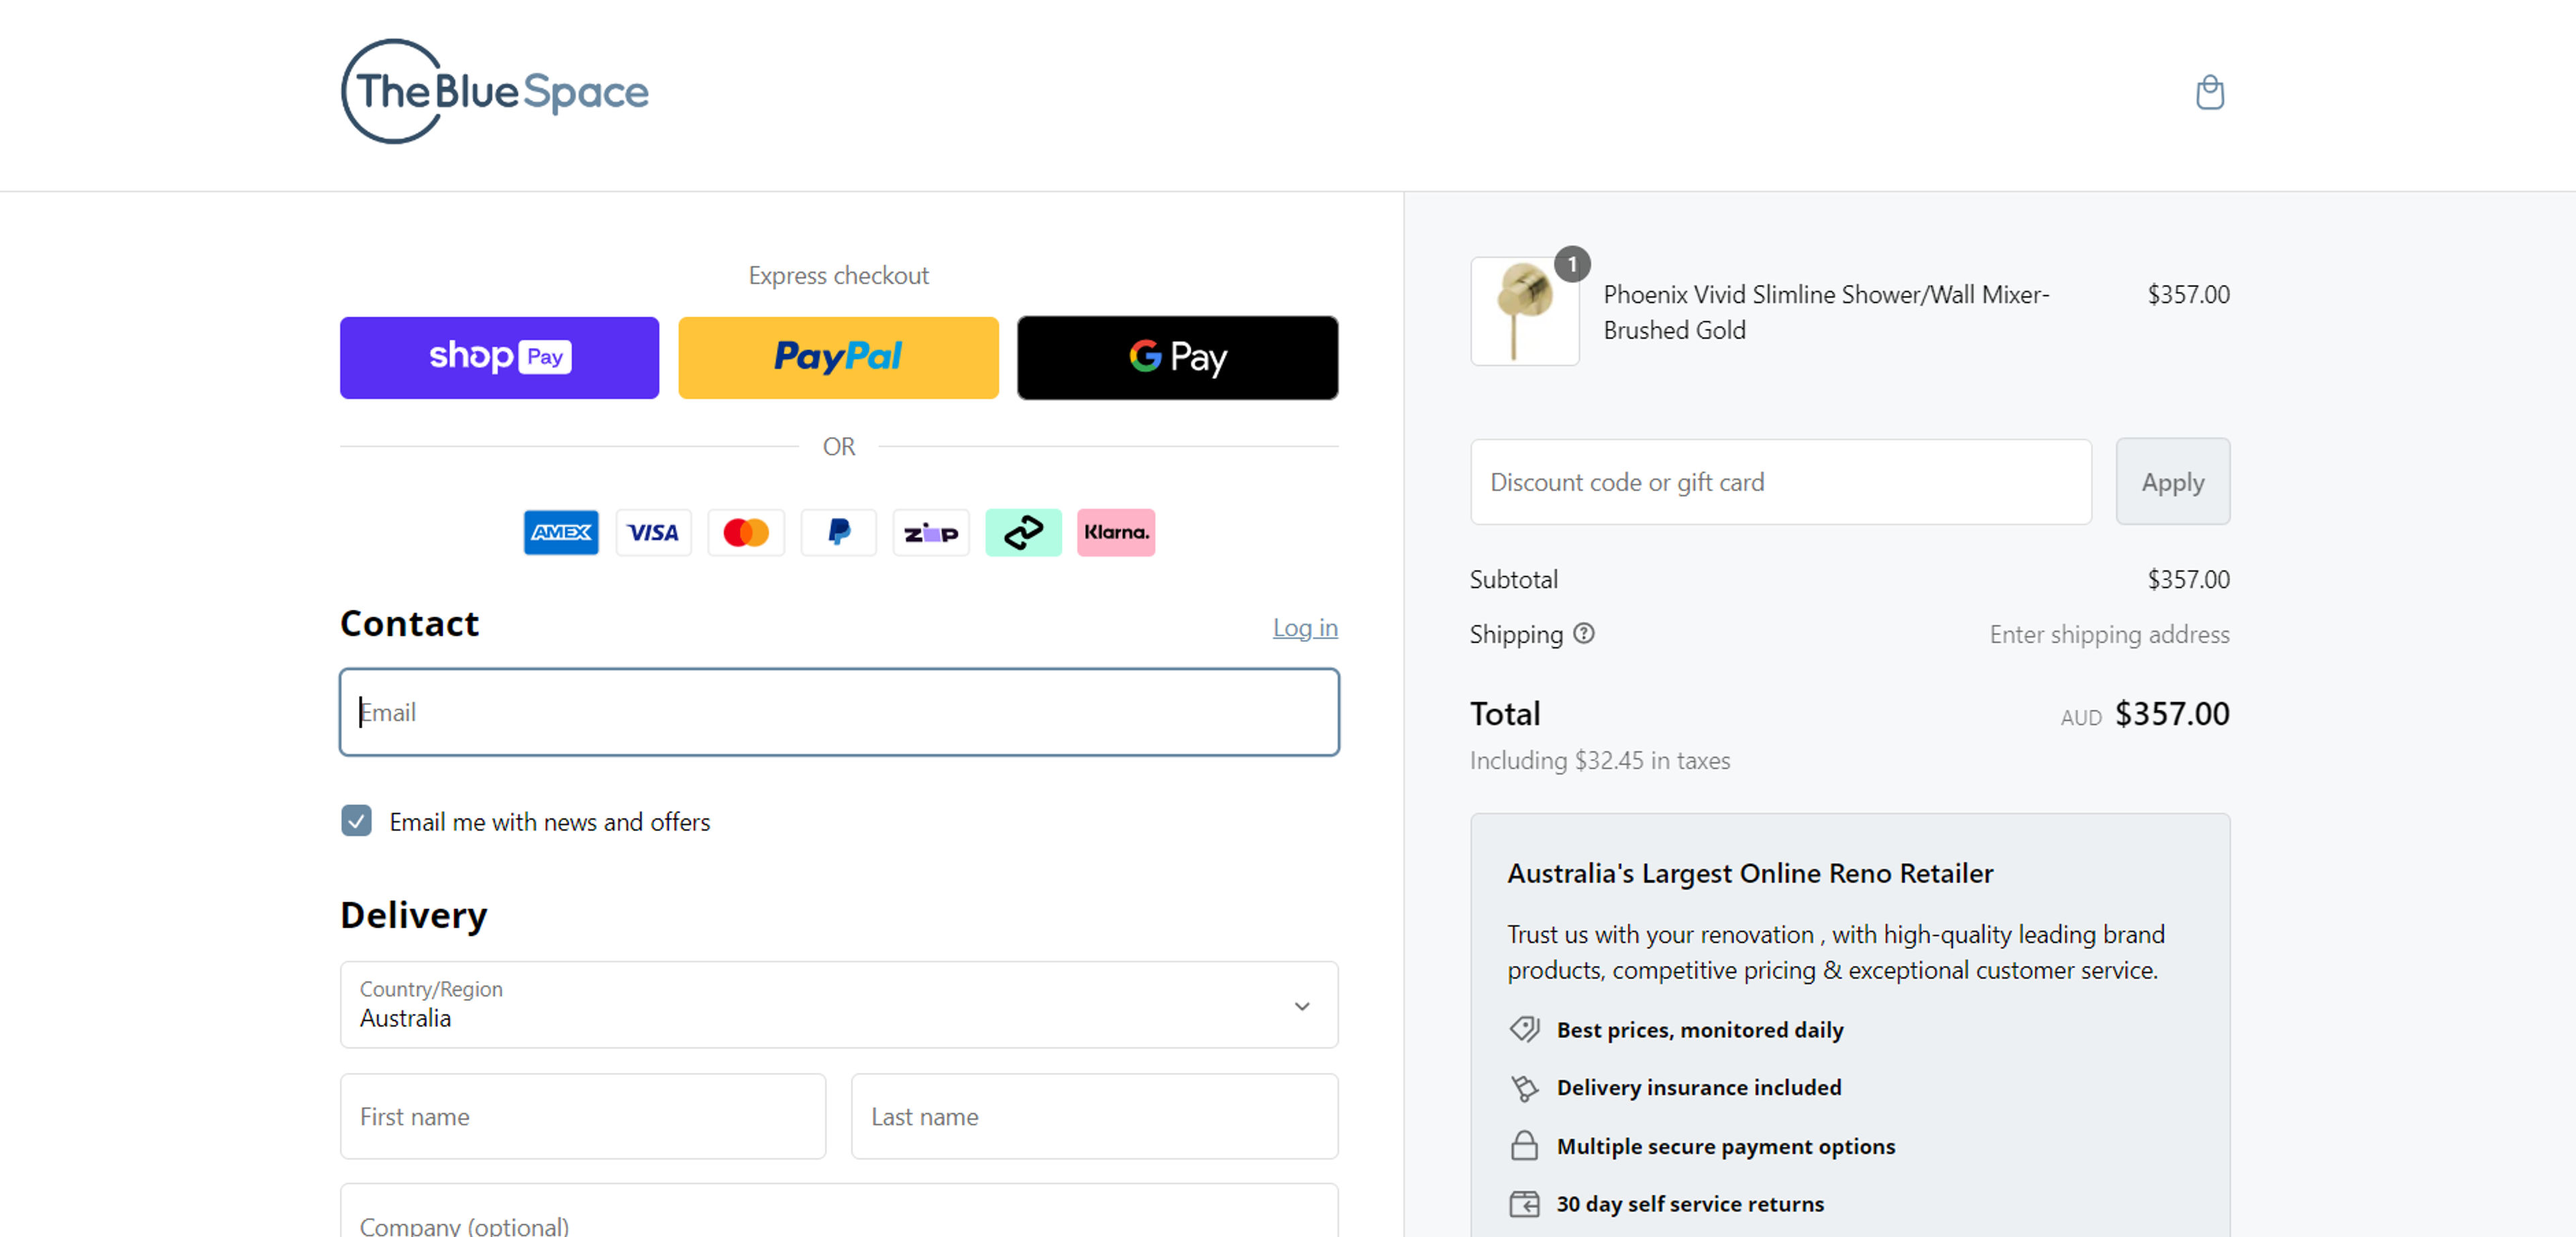
Task: Click the American Express card icon
Action: tap(561, 532)
